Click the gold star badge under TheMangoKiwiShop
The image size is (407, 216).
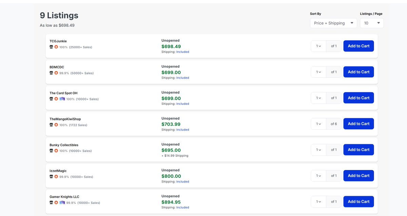(56, 125)
